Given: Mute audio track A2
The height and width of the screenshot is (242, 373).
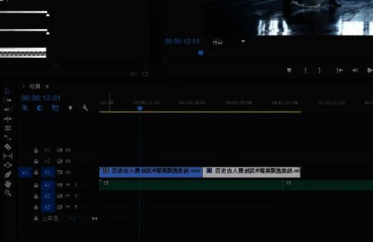Looking at the screenshot, I should click(x=68, y=196).
